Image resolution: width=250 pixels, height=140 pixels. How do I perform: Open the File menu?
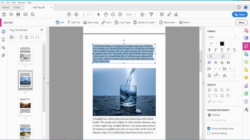click(x=2, y=3)
